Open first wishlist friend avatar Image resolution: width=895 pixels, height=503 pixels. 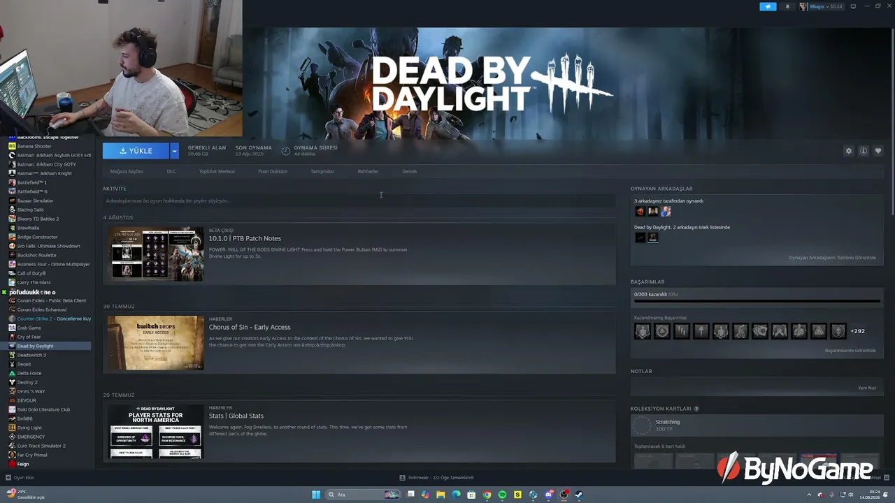(x=640, y=238)
